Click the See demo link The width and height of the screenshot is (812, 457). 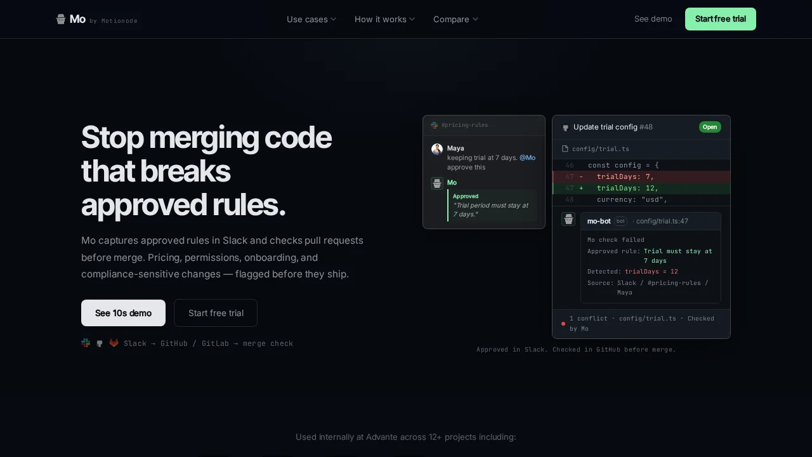pos(653,19)
